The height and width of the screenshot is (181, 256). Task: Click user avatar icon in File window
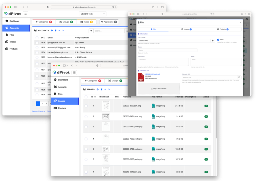247,19
